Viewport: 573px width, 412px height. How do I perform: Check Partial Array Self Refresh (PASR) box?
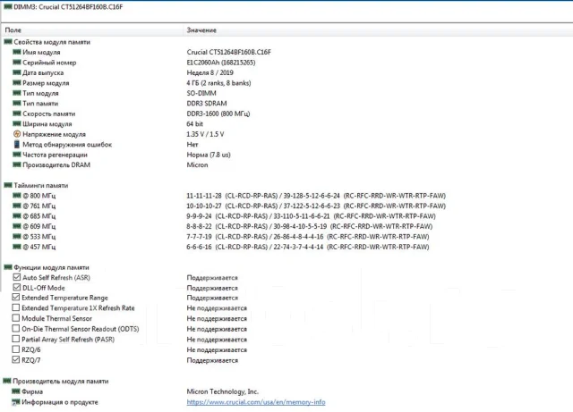(x=16, y=339)
